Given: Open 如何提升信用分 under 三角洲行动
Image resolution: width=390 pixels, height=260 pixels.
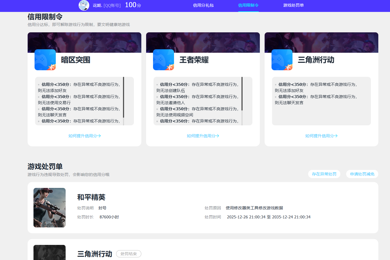Looking at the screenshot, I should click(321, 136).
